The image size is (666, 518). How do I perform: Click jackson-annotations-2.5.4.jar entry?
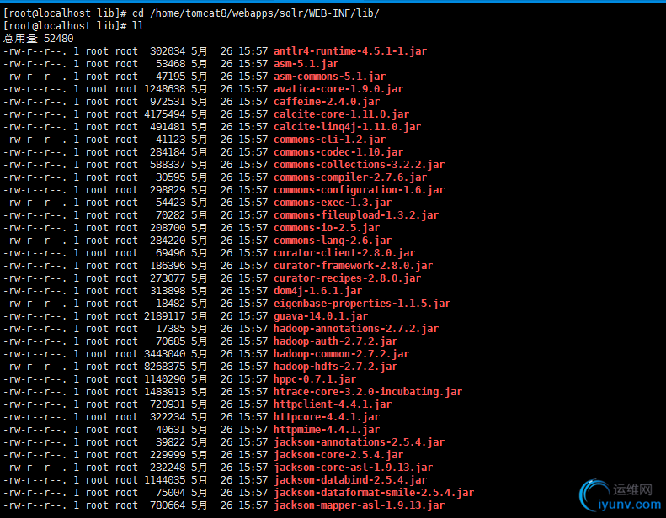click(x=359, y=442)
